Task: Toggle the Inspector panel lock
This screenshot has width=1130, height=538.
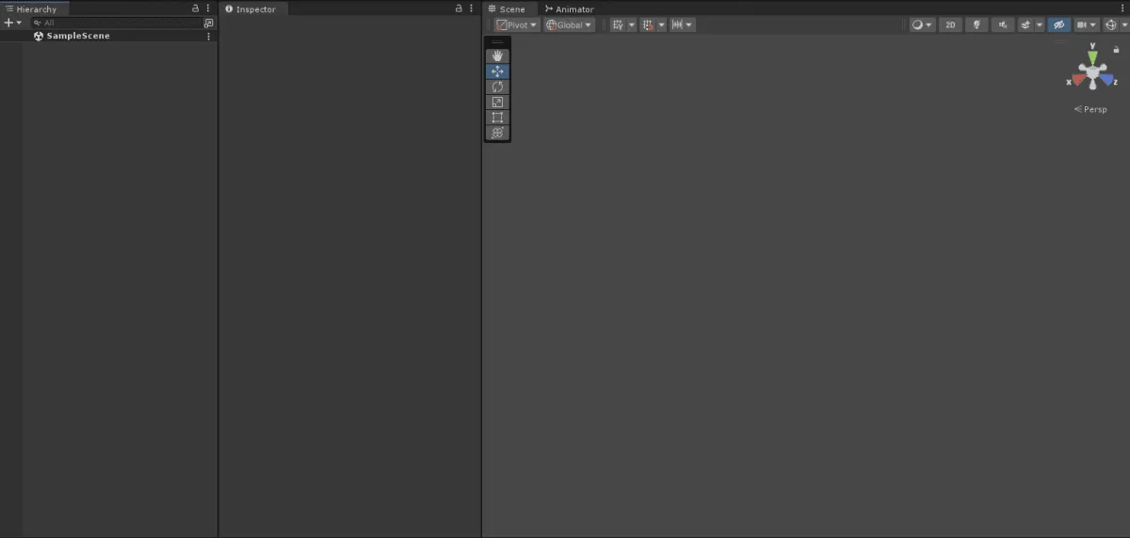Action: tap(459, 8)
